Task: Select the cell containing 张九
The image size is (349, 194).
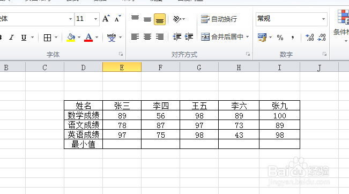Action: pyautogui.click(x=279, y=106)
